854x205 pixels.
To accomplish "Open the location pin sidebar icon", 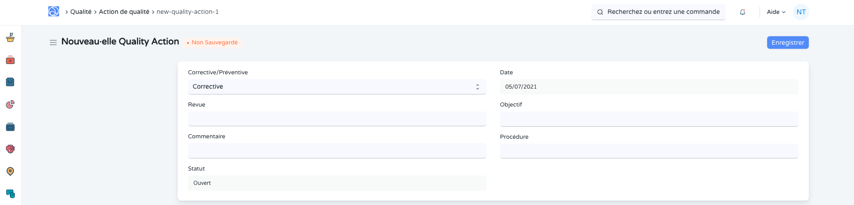I will coord(10,171).
